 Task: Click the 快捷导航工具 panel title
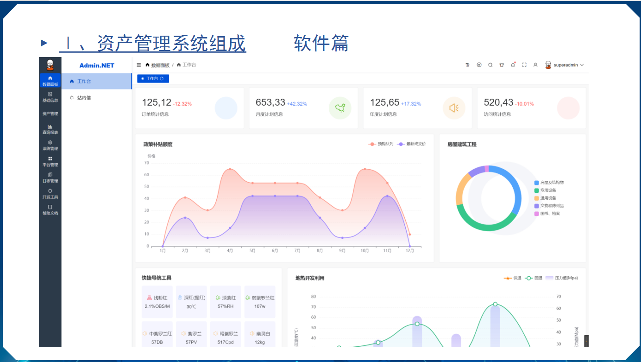[x=157, y=278]
